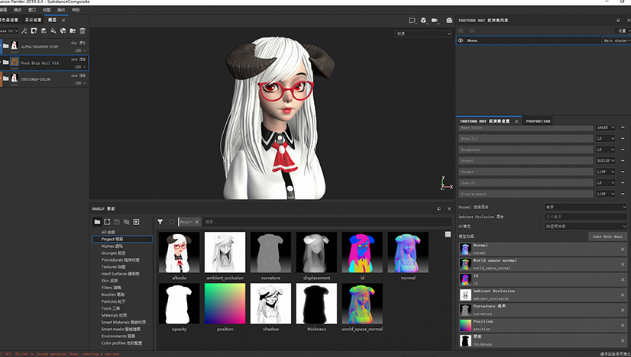Select the world_space_normal thumbnail in Shelf
This screenshot has height=357, width=631.
pyautogui.click(x=362, y=304)
